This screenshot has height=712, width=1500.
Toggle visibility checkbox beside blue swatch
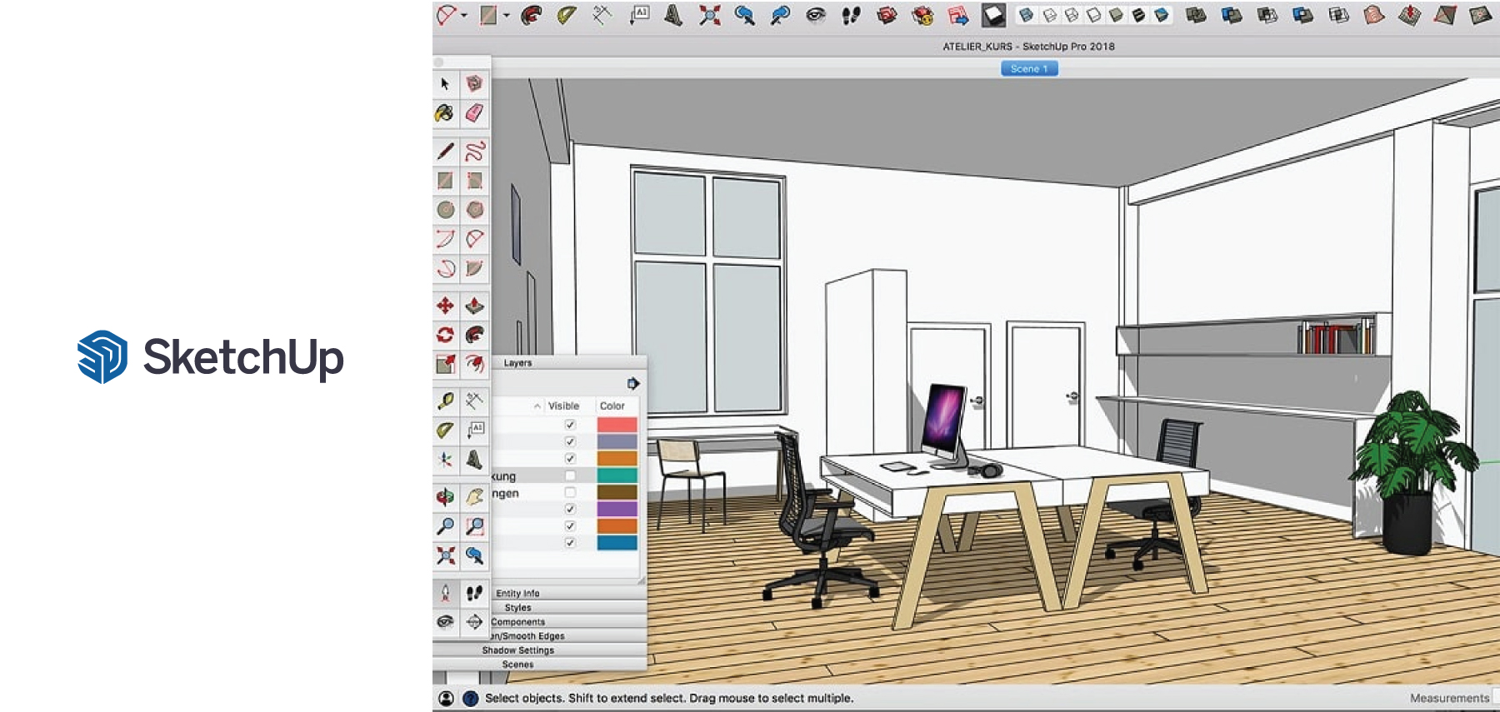pyautogui.click(x=570, y=542)
